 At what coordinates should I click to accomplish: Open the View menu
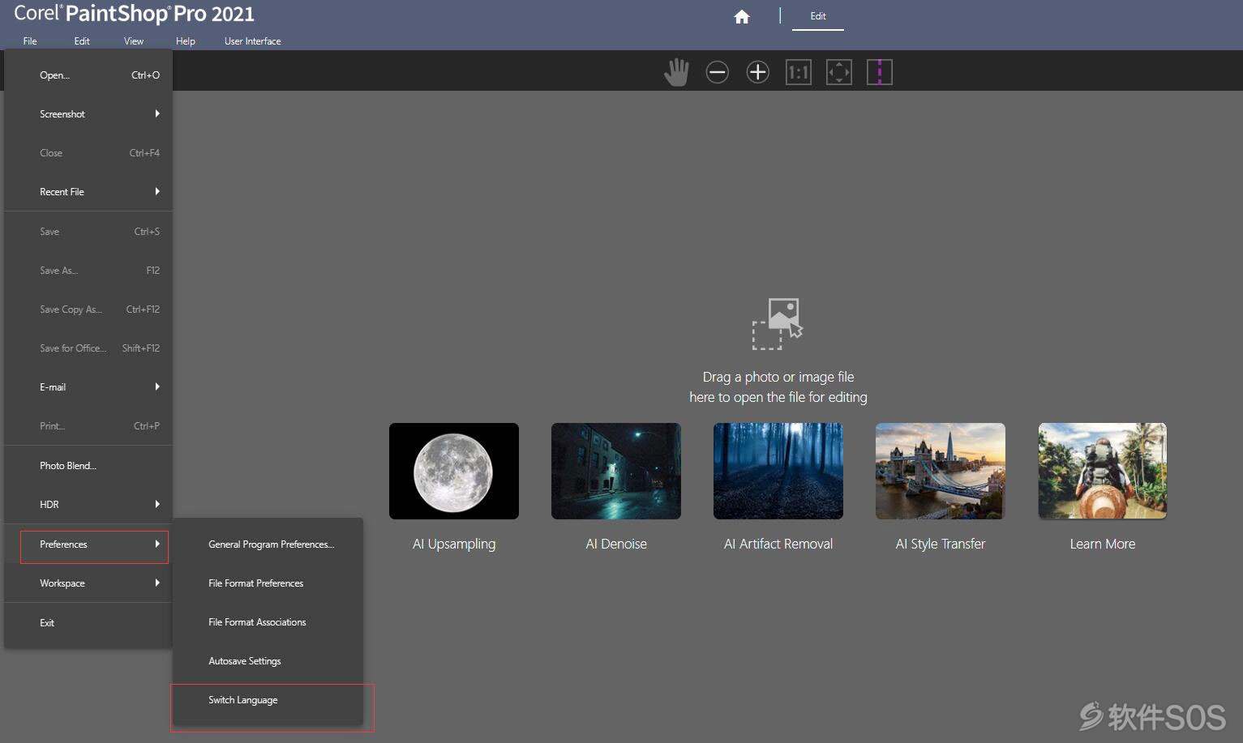tap(134, 41)
